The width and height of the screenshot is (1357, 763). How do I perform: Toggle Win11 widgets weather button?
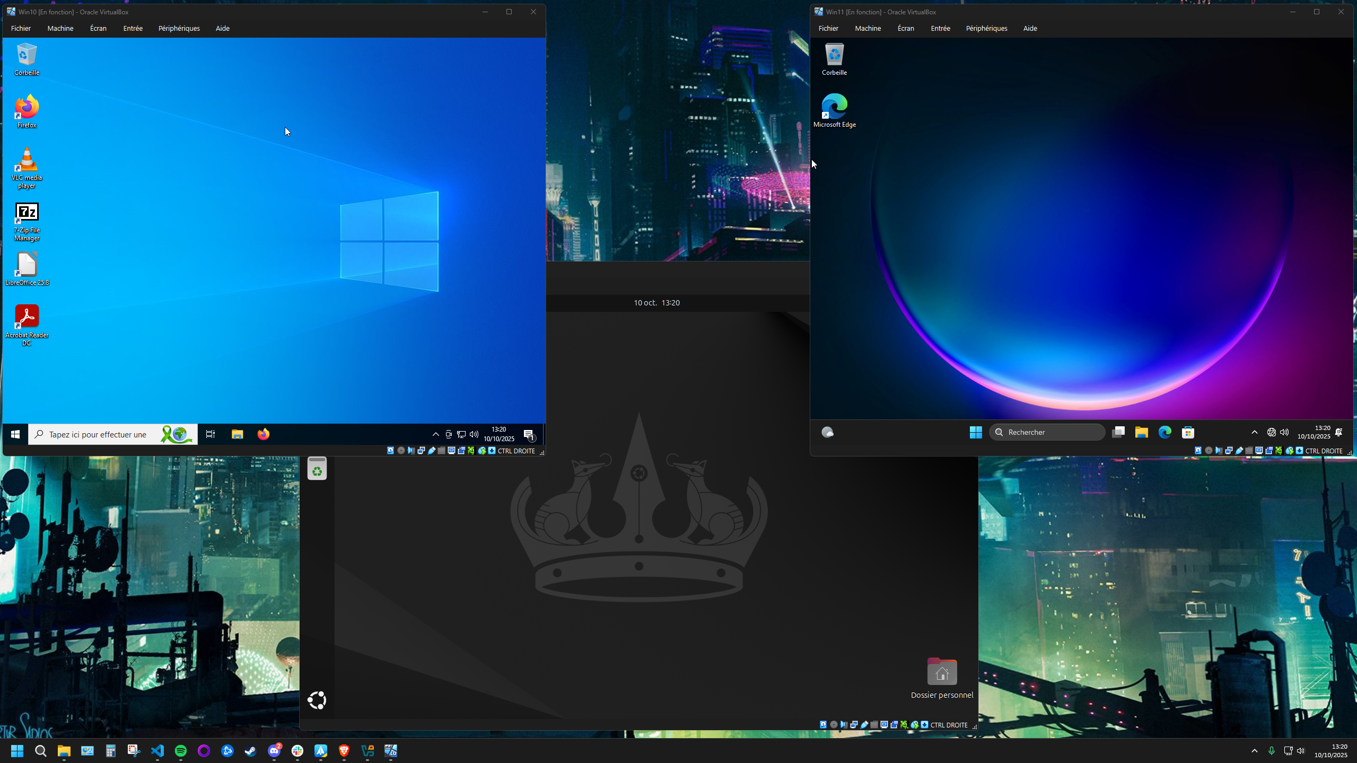827,432
